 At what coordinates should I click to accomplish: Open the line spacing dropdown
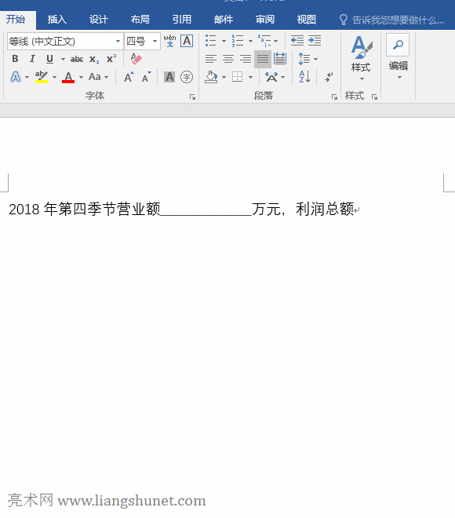click(308, 59)
